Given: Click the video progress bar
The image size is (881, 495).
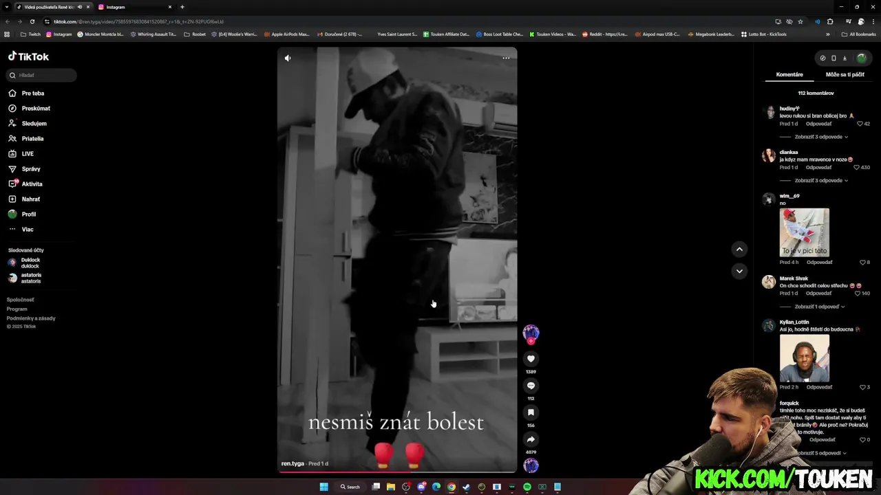Looking at the screenshot, I should [397, 472].
